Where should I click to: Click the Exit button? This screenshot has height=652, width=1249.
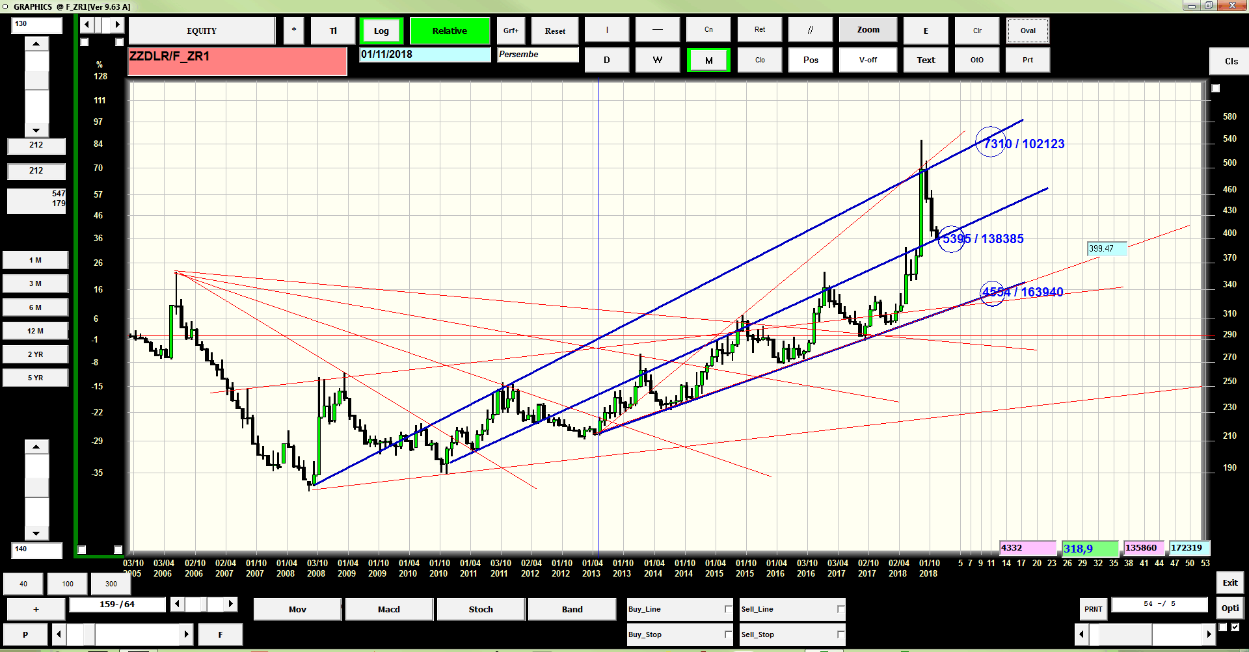tap(1230, 582)
